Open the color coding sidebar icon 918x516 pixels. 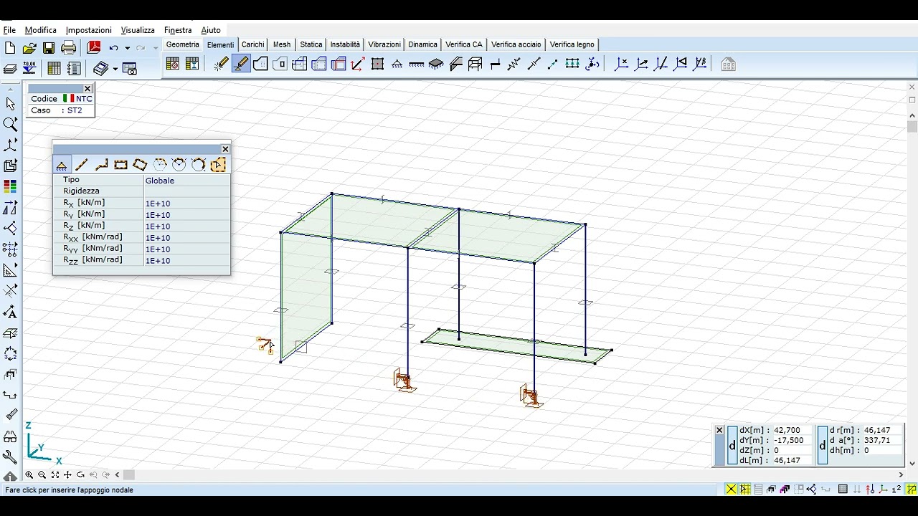[10, 186]
